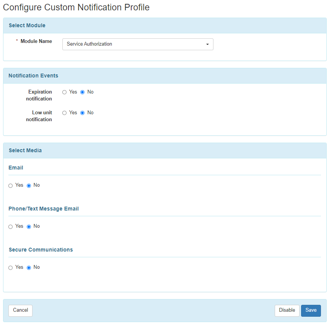The image size is (329, 324).
Task: Open the Module Name dropdown
Action: coord(138,44)
